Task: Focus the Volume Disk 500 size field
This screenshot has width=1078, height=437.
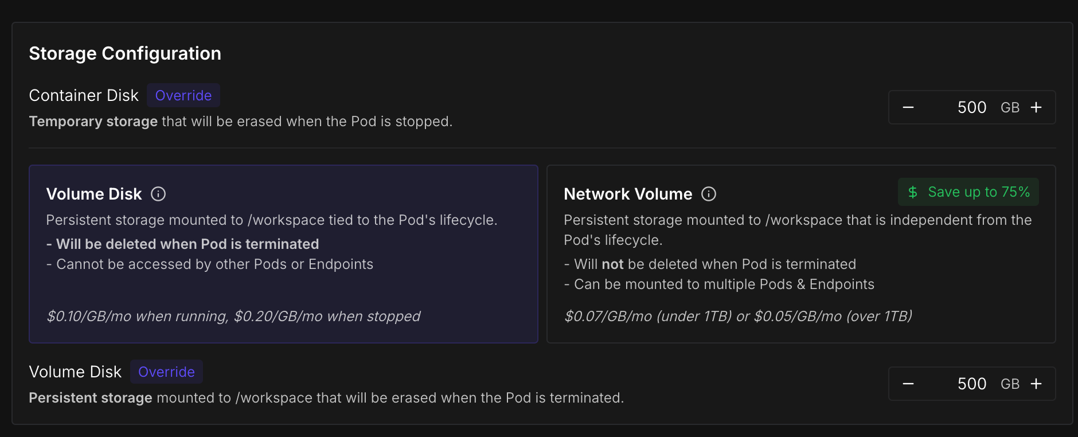Action: 971,384
